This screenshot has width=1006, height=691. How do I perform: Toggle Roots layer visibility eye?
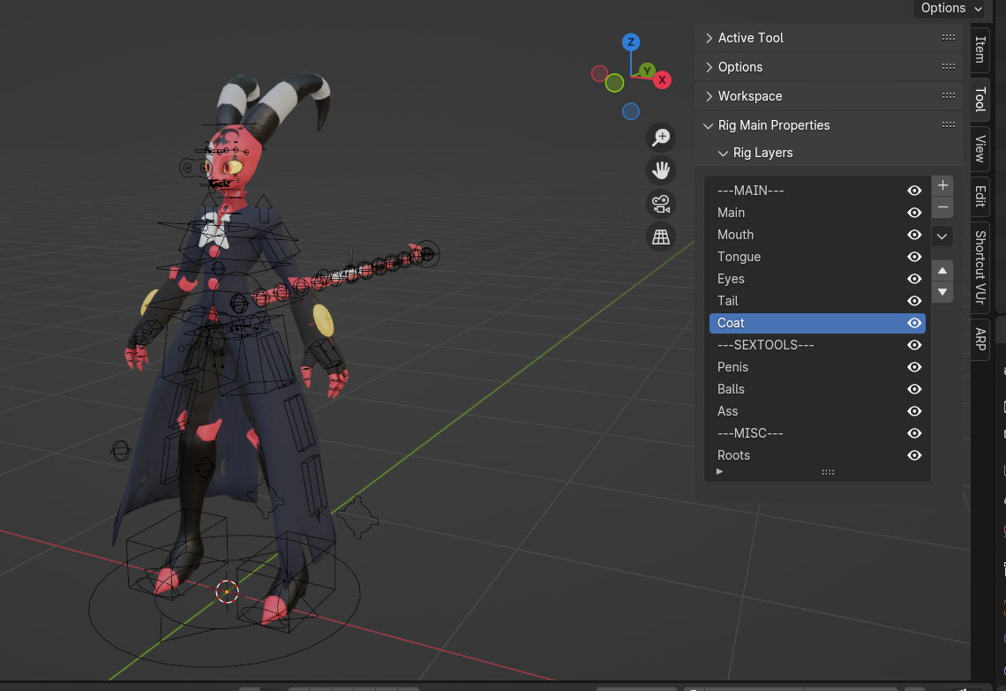(914, 455)
